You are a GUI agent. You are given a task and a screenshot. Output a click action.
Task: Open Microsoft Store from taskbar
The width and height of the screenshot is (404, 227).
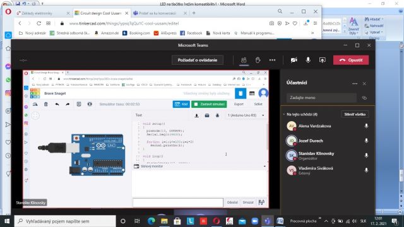coord(177,221)
